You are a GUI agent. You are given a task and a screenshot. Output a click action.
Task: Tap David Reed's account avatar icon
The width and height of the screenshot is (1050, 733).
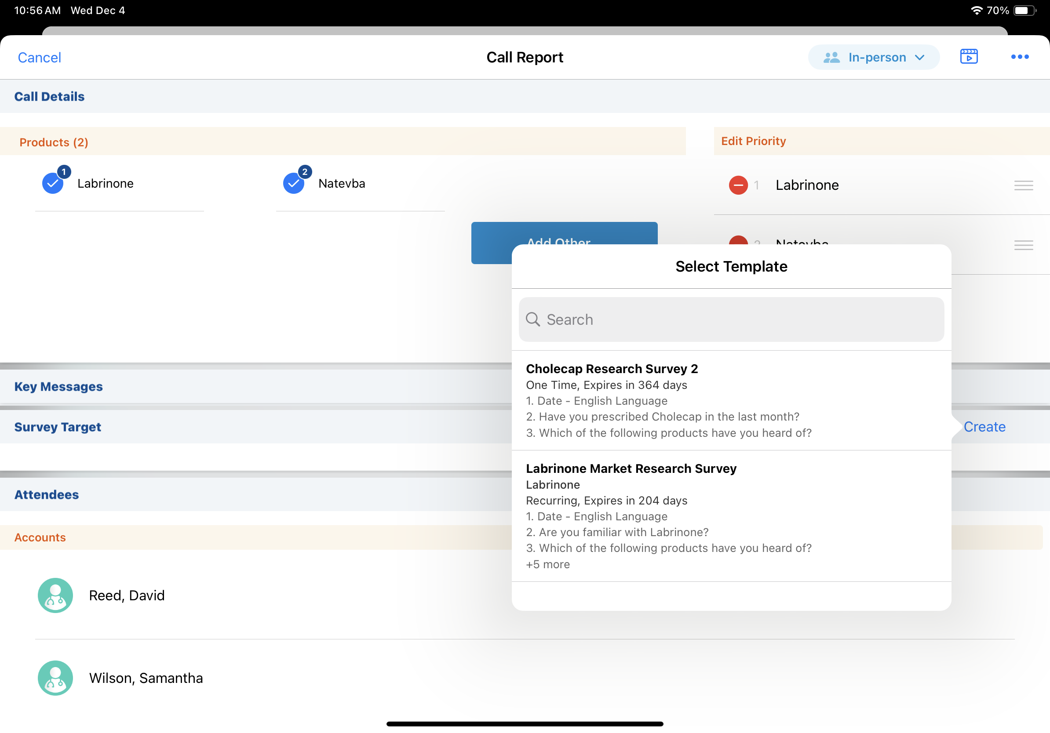[x=55, y=595]
